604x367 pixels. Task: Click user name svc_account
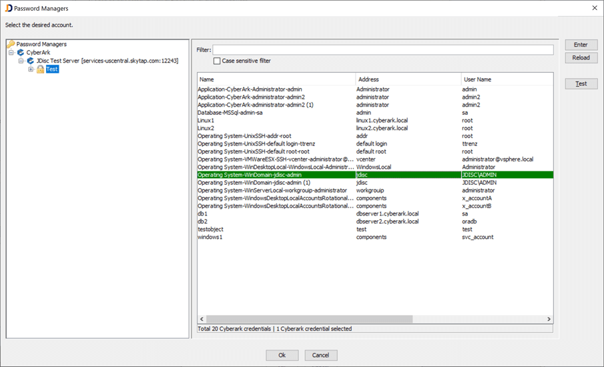click(x=478, y=238)
